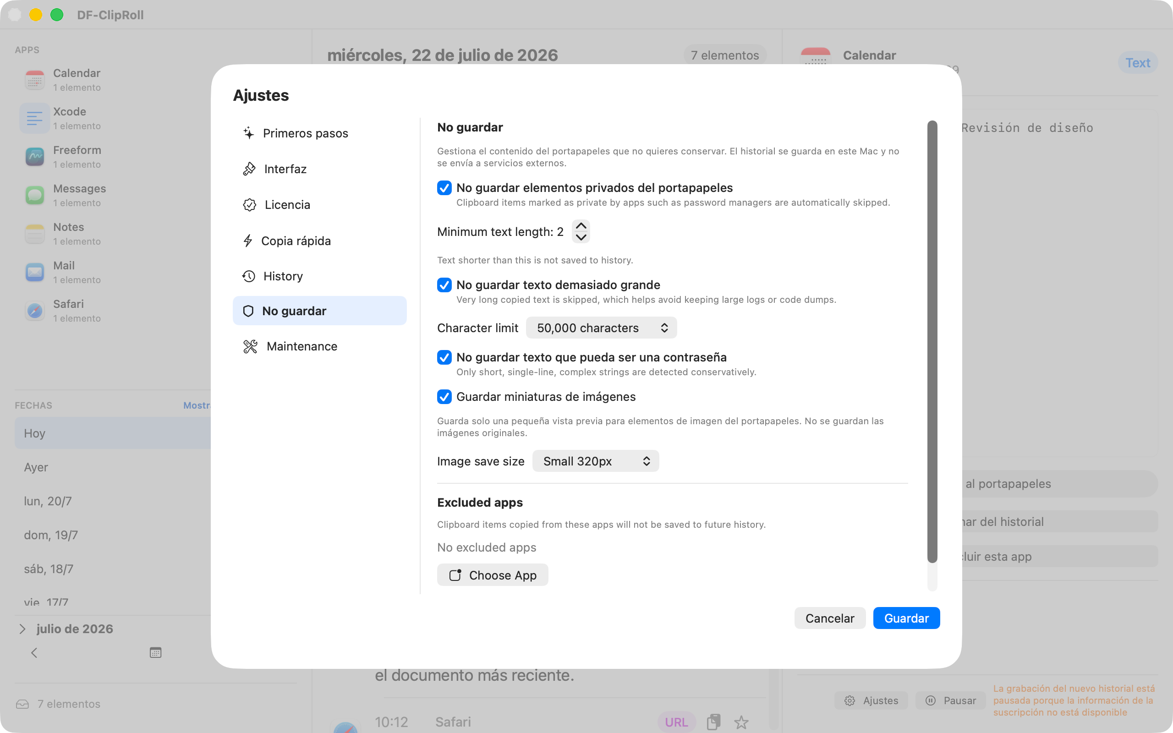Image resolution: width=1173 pixels, height=733 pixels.
Task: Select the No guardar settings tab
Action: pyautogui.click(x=319, y=311)
